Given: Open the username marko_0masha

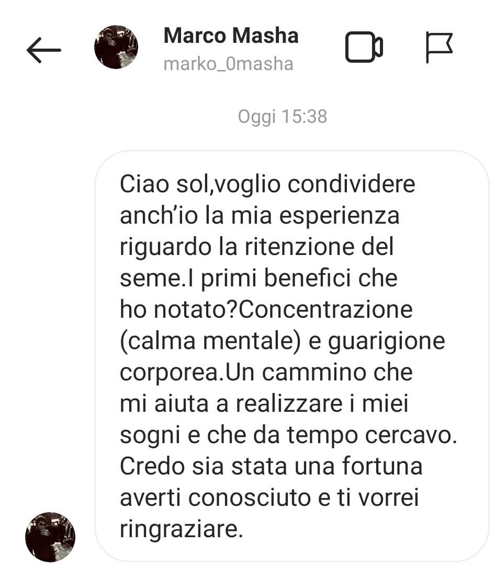Looking at the screenshot, I should (x=229, y=64).
